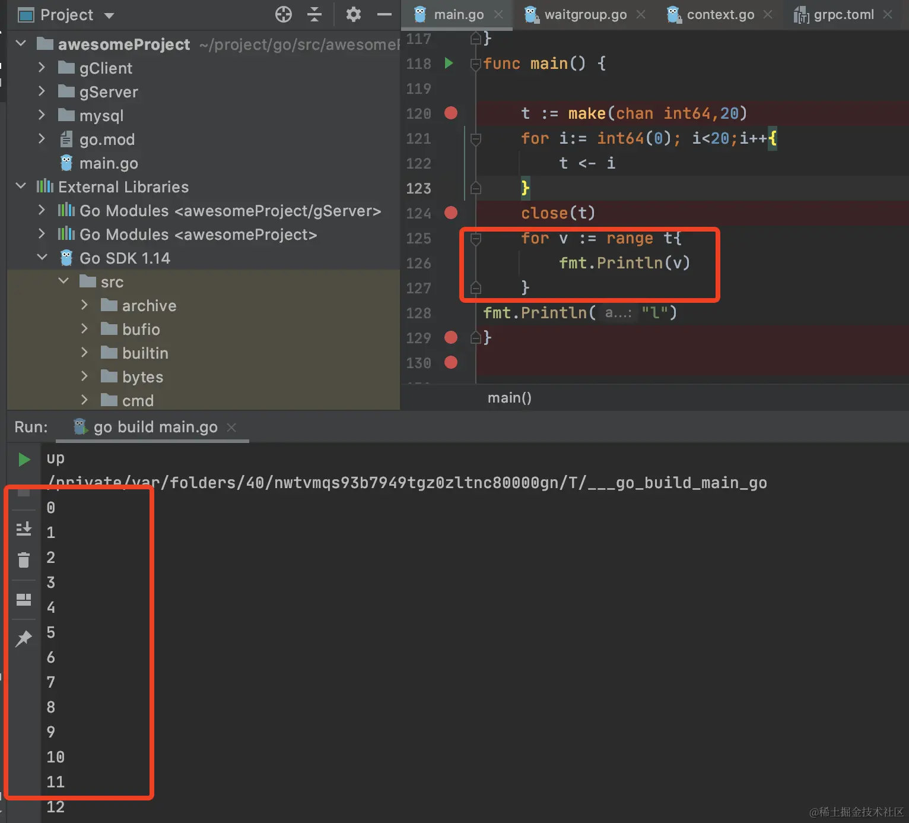Viewport: 909px width, 823px height.
Task: Click line number 123 in gutter
Action: pos(418,188)
